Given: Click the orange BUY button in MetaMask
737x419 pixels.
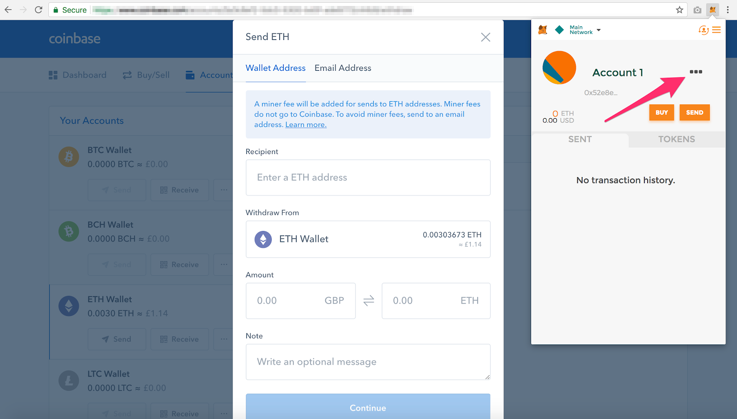Looking at the screenshot, I should tap(661, 113).
